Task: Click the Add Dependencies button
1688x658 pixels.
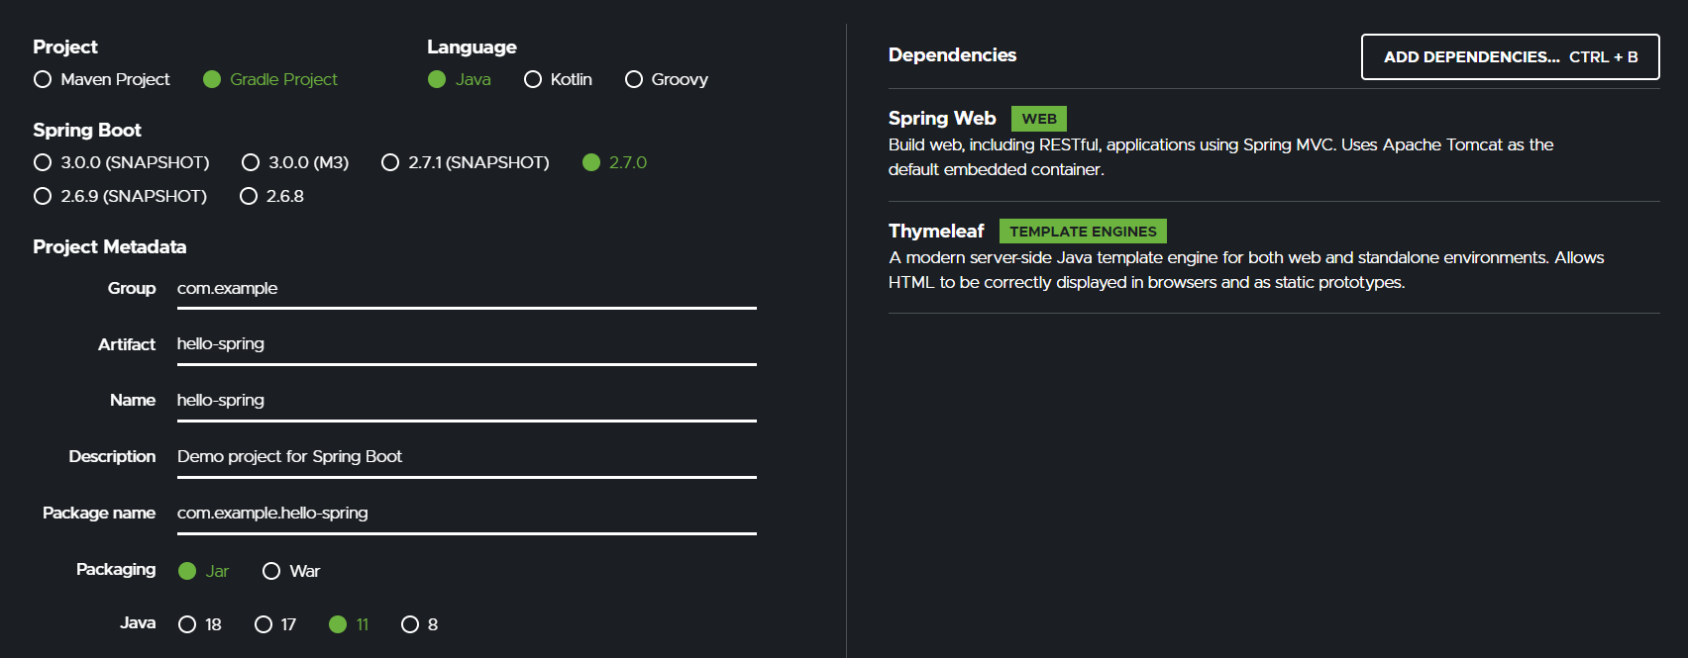Action: tap(1510, 57)
